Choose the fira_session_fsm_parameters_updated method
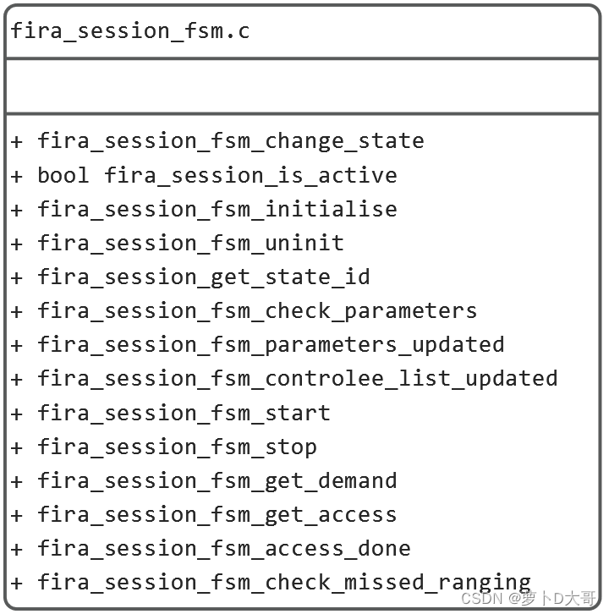609x614 pixels. (x=271, y=344)
